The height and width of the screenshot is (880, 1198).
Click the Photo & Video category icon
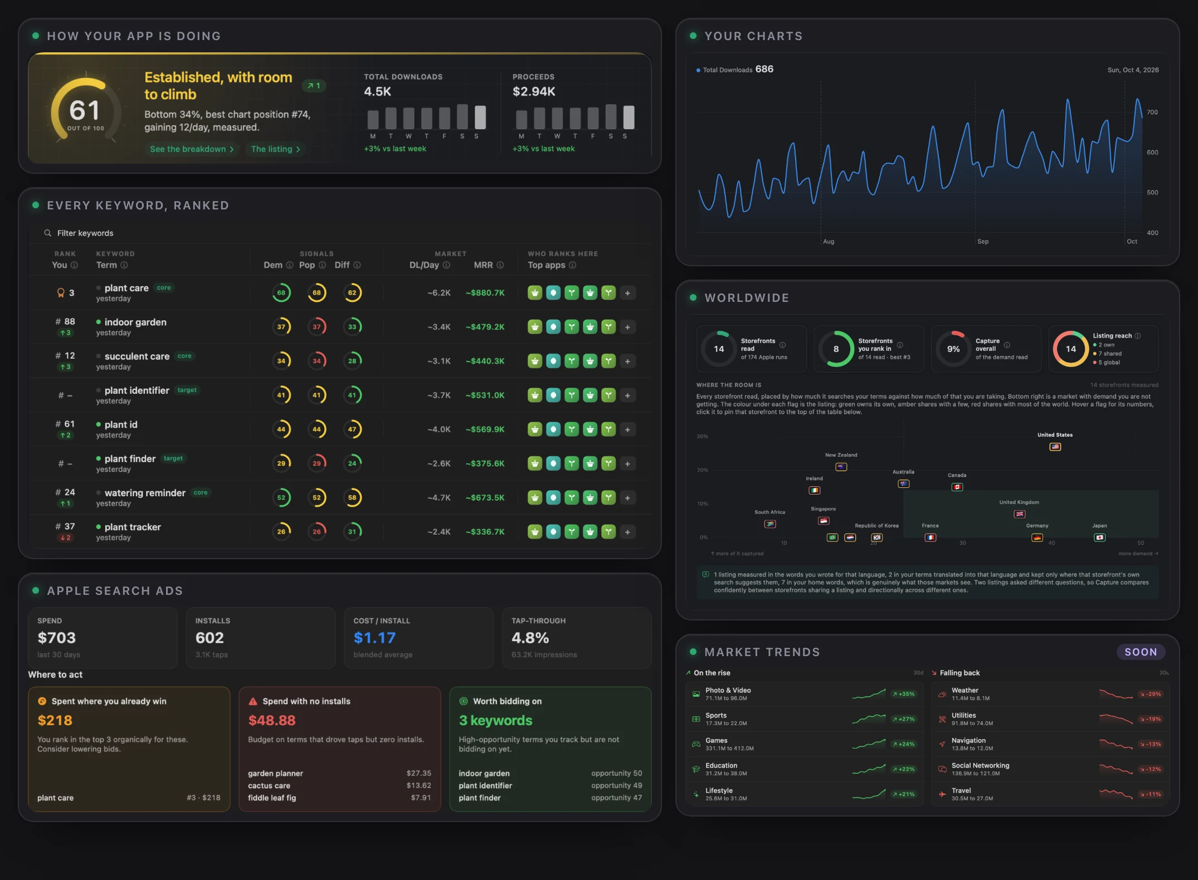(x=696, y=694)
